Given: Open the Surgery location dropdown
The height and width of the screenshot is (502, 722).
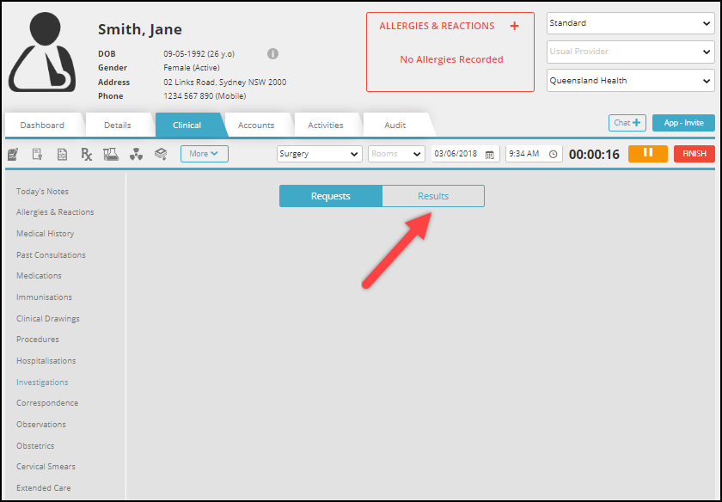Looking at the screenshot, I should [x=319, y=154].
